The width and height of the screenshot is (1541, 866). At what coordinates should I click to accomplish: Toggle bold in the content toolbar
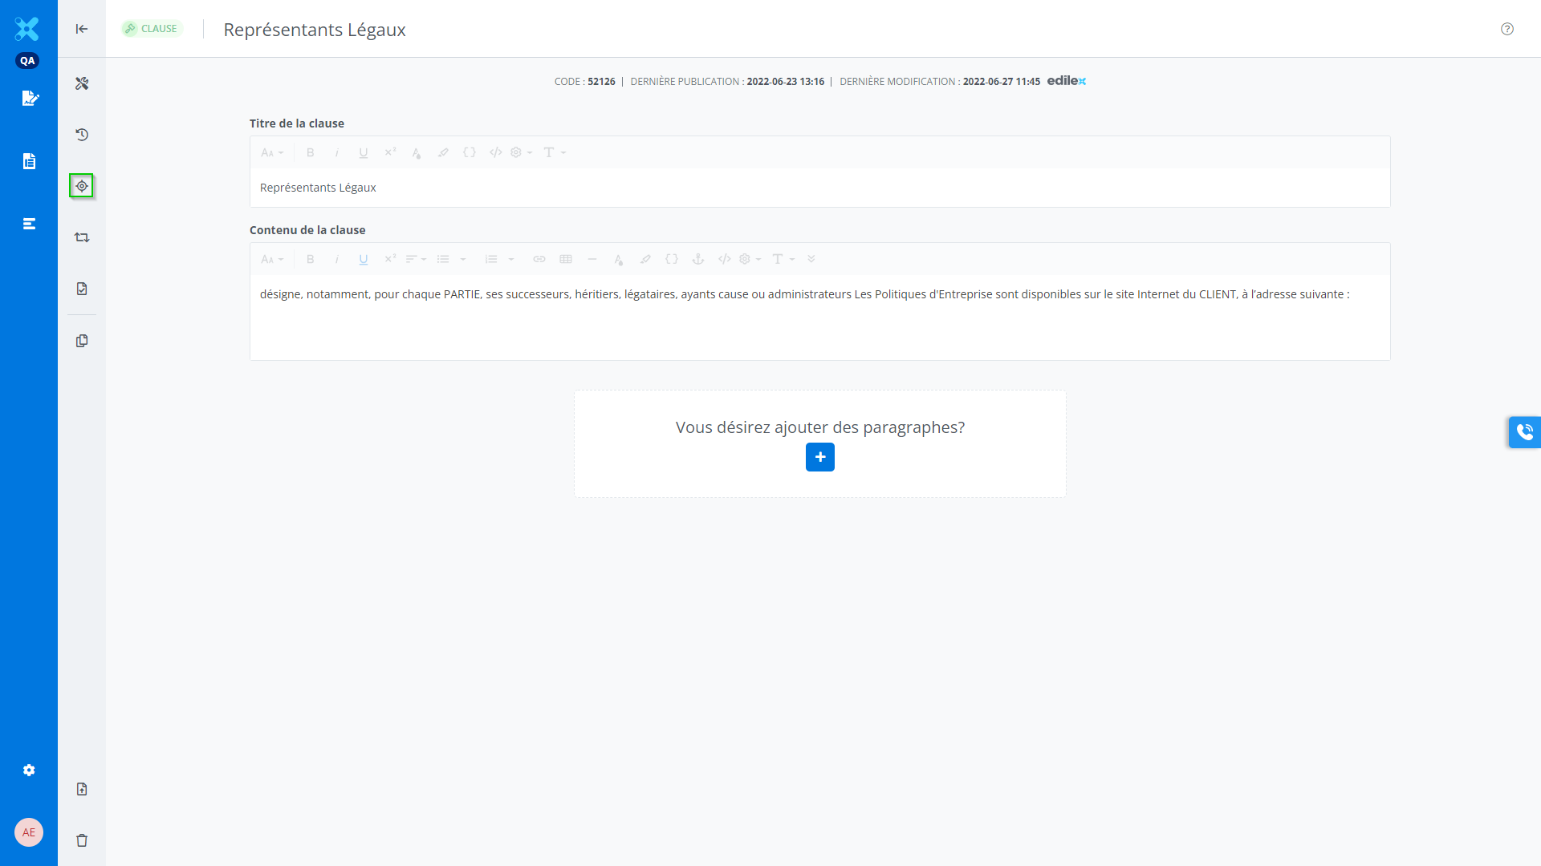tap(311, 259)
